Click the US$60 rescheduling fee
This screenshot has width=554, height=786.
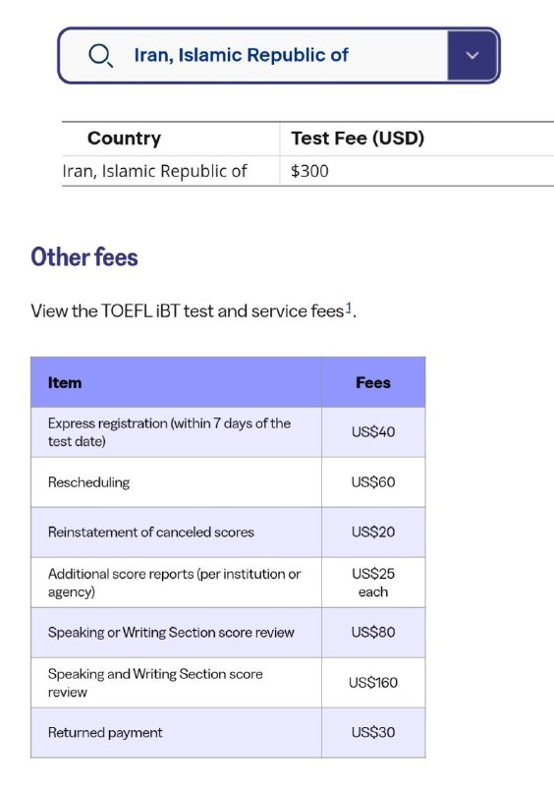tap(373, 482)
